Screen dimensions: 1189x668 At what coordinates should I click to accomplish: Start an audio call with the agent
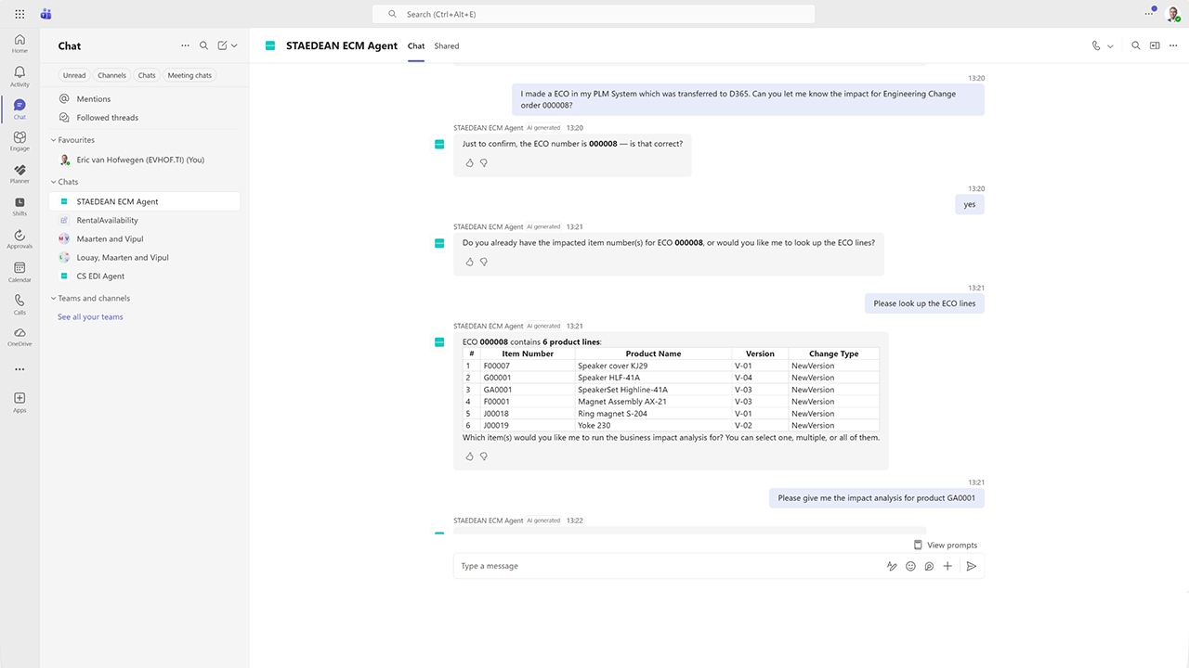tap(1096, 45)
